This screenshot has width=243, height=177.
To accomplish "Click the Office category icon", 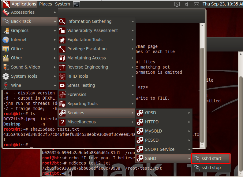I will click(6, 49).
